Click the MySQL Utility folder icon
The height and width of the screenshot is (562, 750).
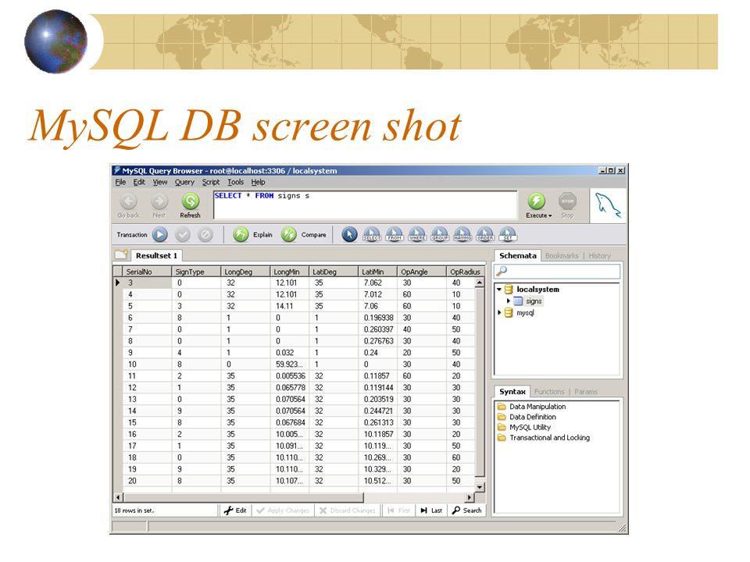coord(502,427)
